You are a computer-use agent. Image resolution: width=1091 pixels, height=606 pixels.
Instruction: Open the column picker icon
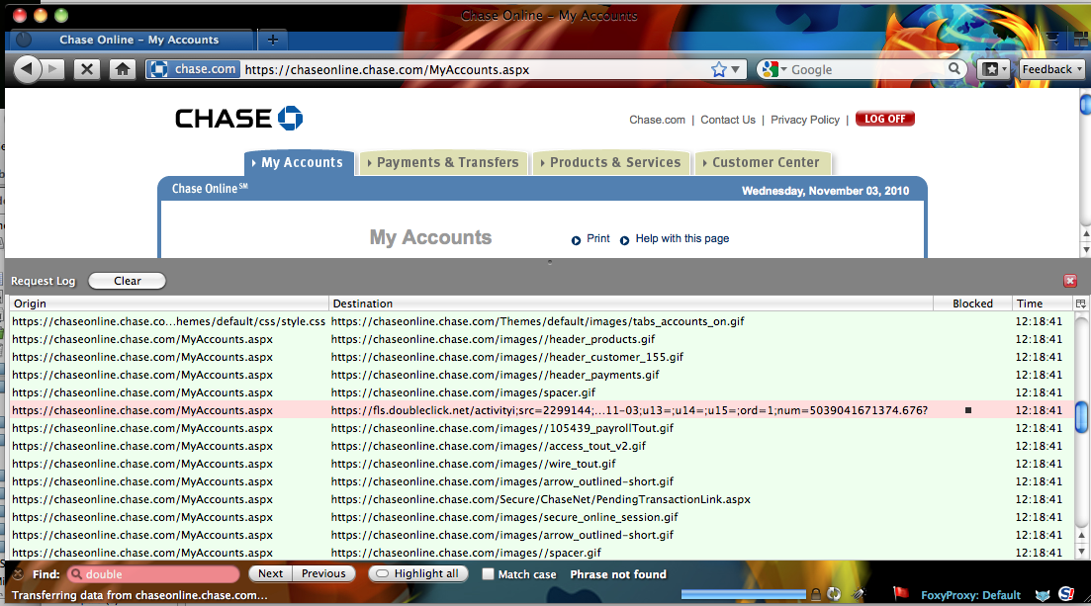click(x=1080, y=303)
